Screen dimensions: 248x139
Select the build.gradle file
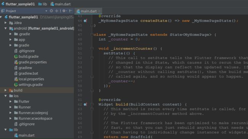click(29, 57)
